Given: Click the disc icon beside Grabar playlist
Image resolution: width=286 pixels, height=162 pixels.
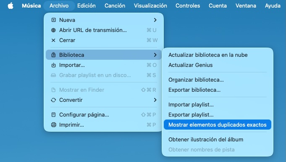Looking at the screenshot, I should 53,75.
